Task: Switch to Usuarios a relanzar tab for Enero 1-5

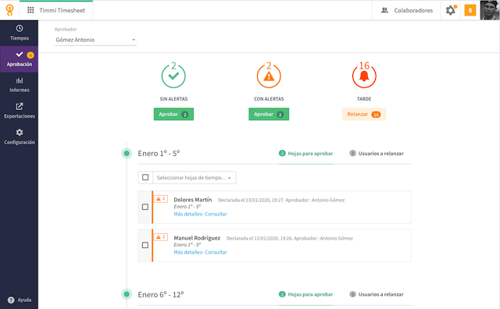Action: 377,154
